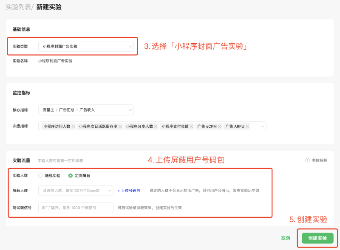Image resolution: width=340 pixels, height=250 pixels.
Task: Remove the 小程序访问人数 metric chip
Action: click(x=73, y=126)
